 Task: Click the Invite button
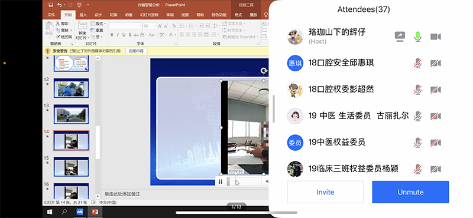click(325, 192)
